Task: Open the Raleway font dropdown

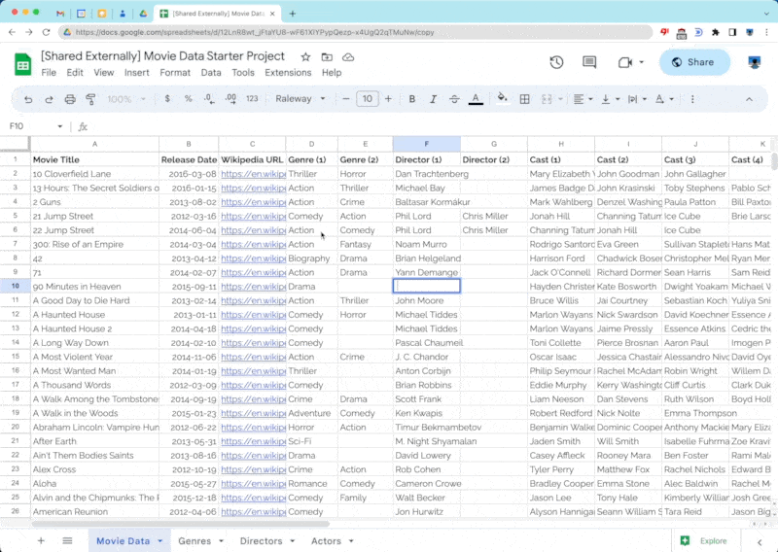Action: (x=301, y=99)
